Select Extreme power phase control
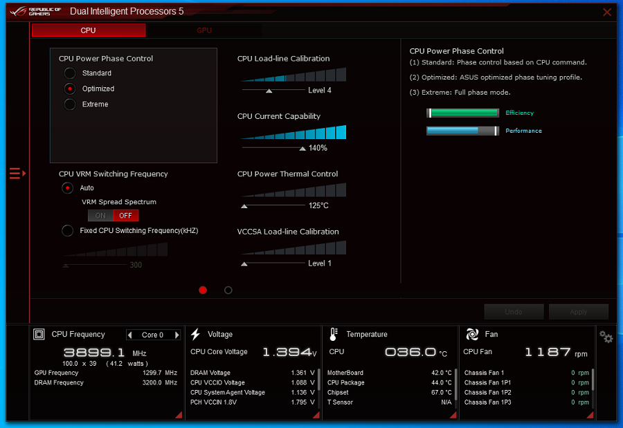The width and height of the screenshot is (623, 428). pyautogui.click(x=70, y=104)
